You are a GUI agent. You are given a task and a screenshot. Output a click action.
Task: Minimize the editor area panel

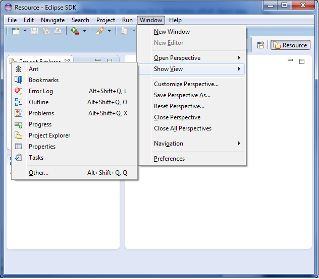pyautogui.click(x=290, y=60)
